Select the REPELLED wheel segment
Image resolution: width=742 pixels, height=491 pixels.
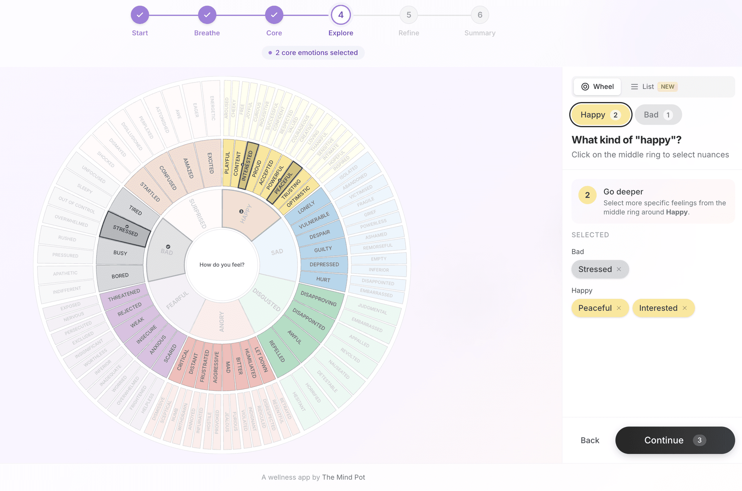[x=277, y=351]
